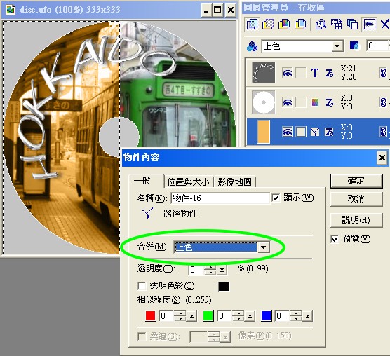
Task: Click the second layer manager icon with dotted selection
Action: click(x=268, y=24)
